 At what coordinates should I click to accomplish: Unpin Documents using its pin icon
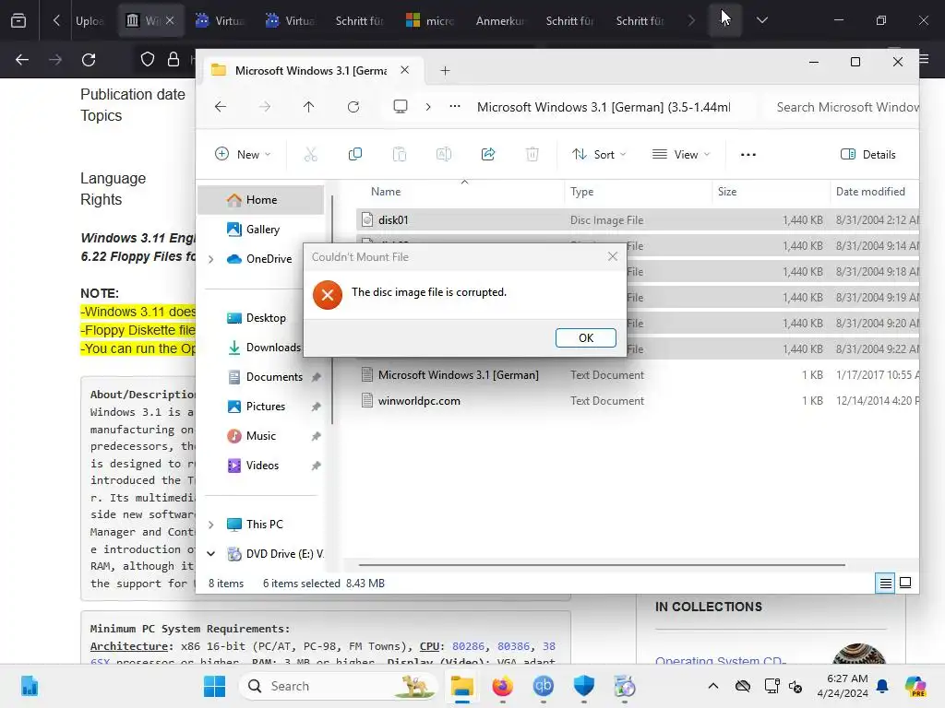pos(316,377)
